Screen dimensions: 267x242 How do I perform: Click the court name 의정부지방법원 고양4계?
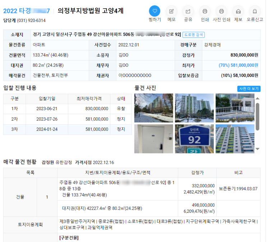coord(91,11)
